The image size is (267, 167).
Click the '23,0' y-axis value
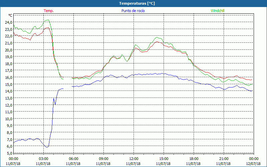9,29
